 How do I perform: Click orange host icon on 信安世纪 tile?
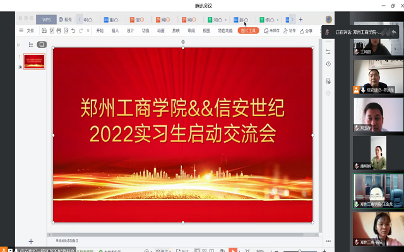pos(356,89)
